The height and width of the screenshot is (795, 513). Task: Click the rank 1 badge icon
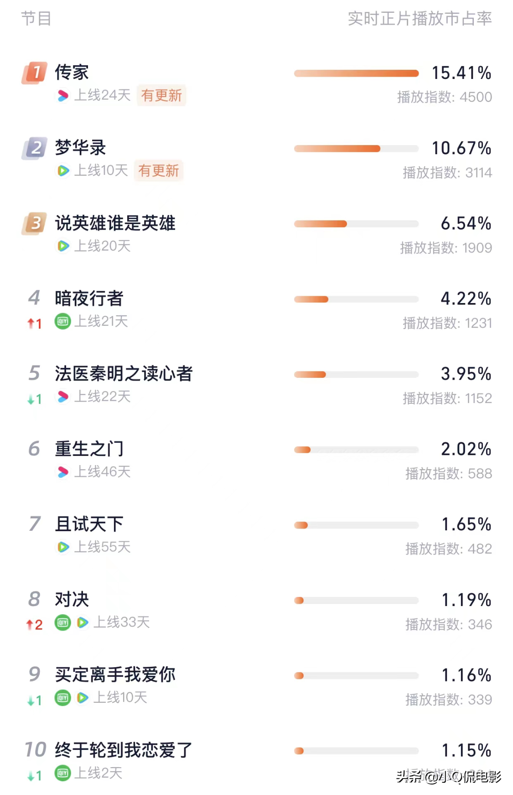click(35, 73)
